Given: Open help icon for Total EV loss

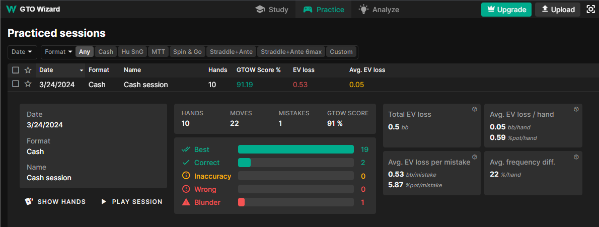Looking at the screenshot, I should [x=475, y=109].
